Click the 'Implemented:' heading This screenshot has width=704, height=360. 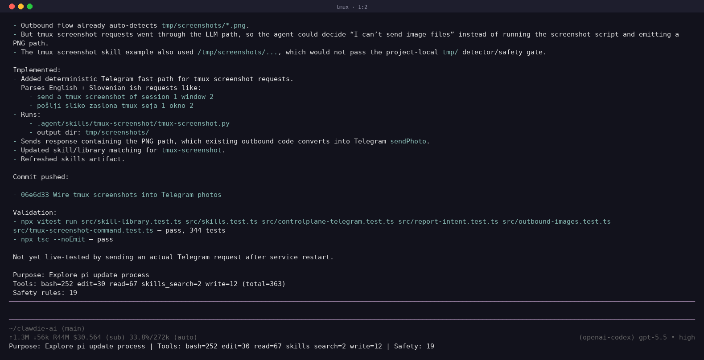point(37,70)
